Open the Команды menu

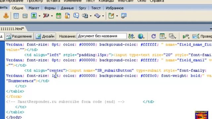click(106, 1)
